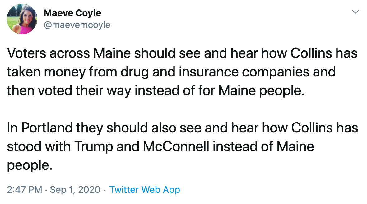
Task: Click the Sep 1, 2020 date
Action: [x=75, y=189]
